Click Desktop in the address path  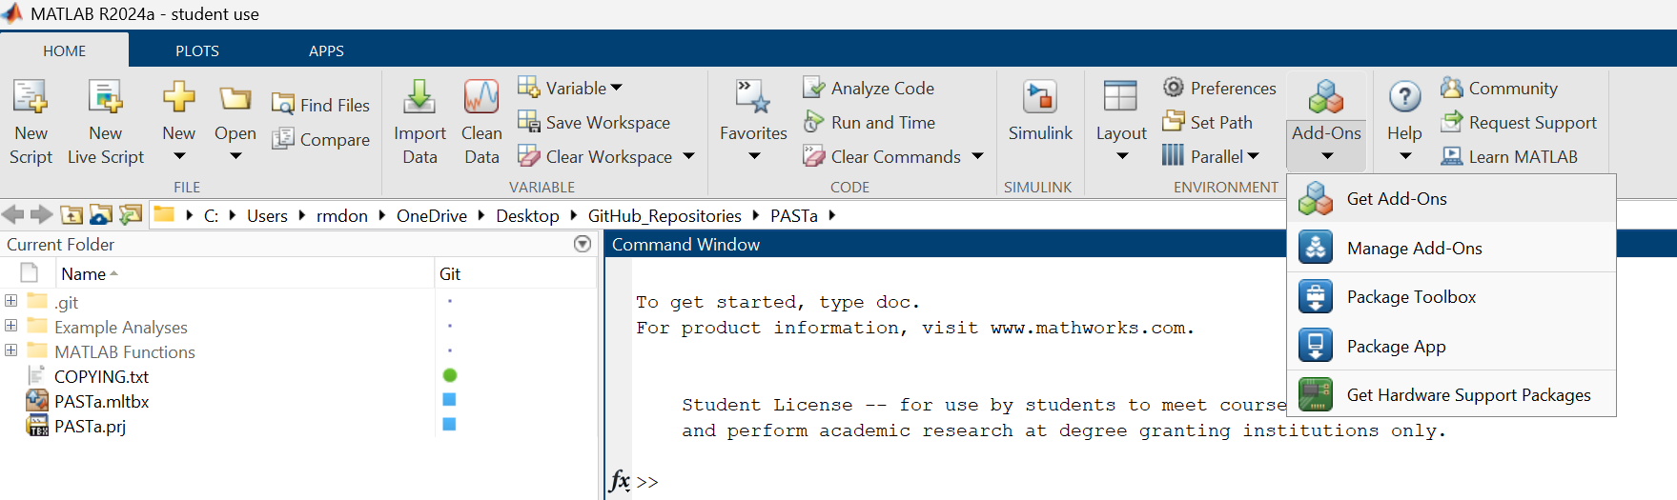527,216
